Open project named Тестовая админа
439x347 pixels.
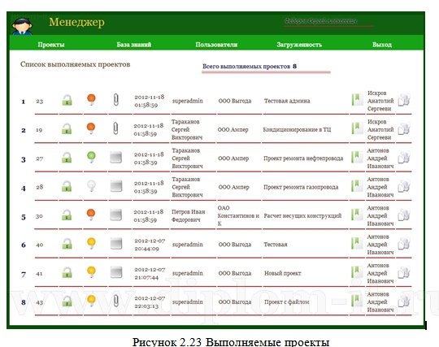point(287,101)
